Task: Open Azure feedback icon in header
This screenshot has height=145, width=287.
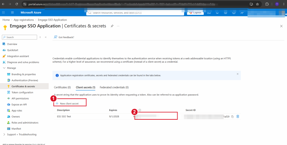Action: [x=242, y=13]
